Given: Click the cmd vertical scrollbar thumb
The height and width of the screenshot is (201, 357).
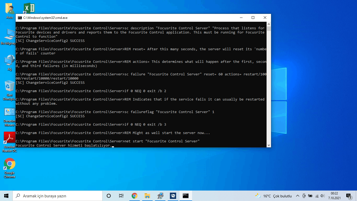Looking at the screenshot, I should (269, 29).
